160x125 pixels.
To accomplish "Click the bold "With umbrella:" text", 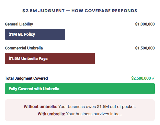I will pyautogui.click(x=51, y=114).
